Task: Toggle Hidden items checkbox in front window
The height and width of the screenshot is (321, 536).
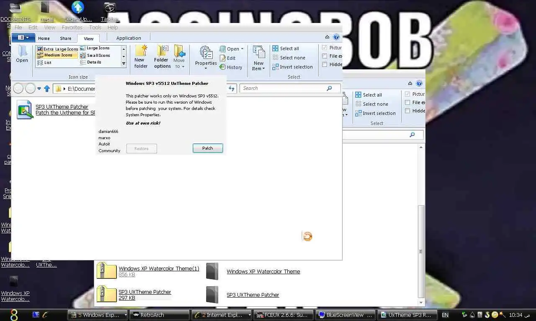Action: 325,64
